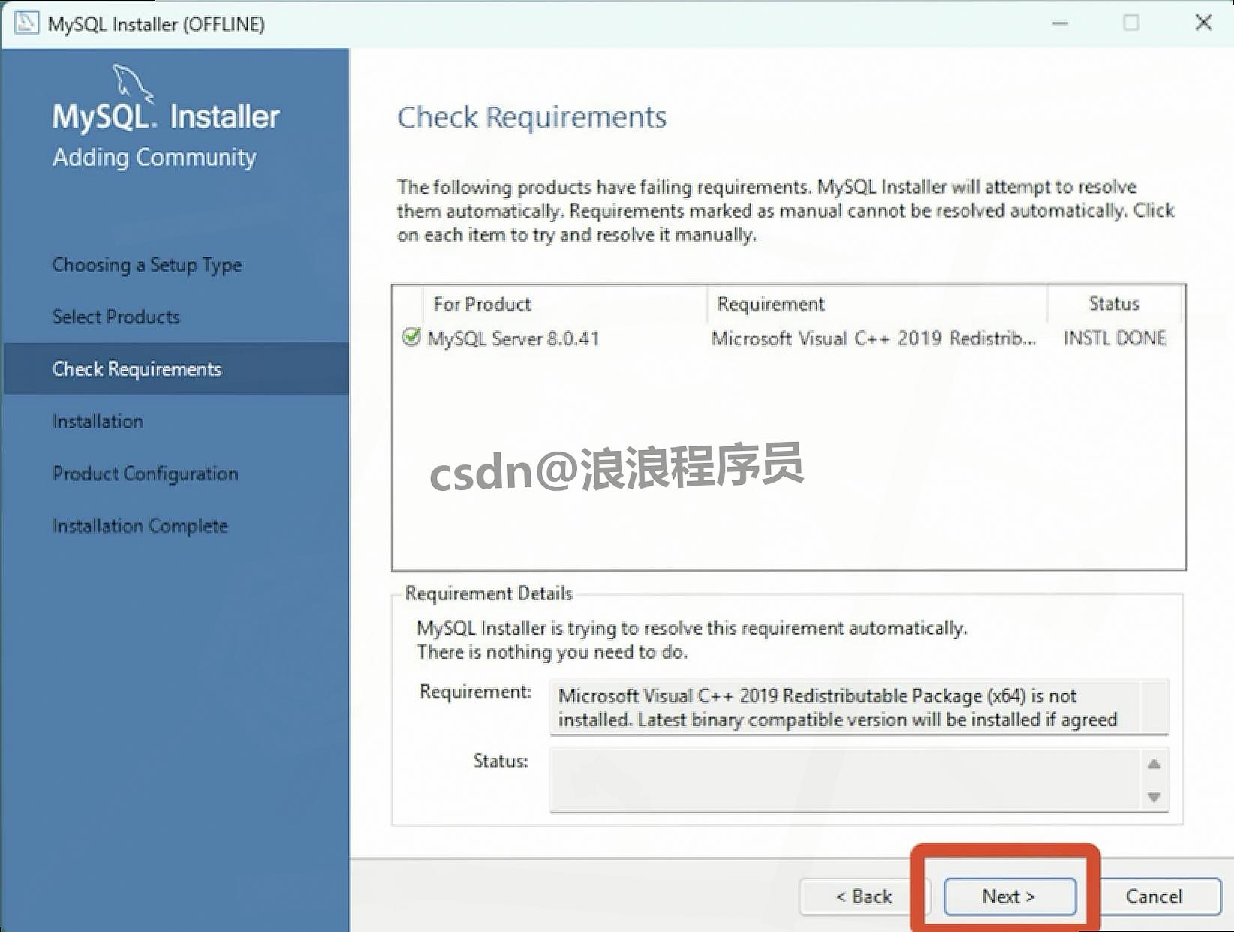1234x932 pixels.
Task: Go to Installation Complete step
Action: pyautogui.click(x=140, y=525)
